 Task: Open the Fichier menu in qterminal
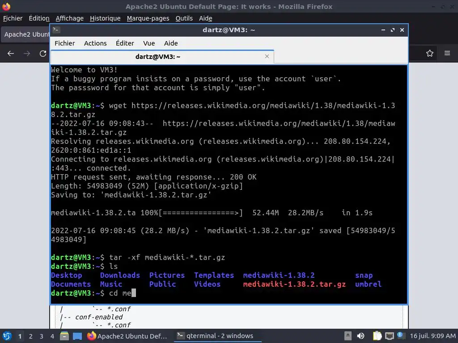pos(64,43)
